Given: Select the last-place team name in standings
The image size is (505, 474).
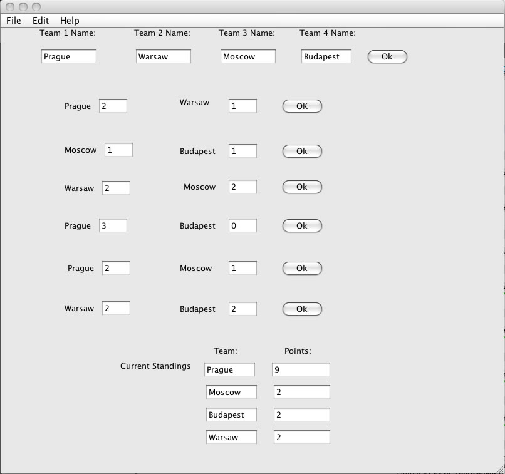Looking at the screenshot, I should point(231,438).
